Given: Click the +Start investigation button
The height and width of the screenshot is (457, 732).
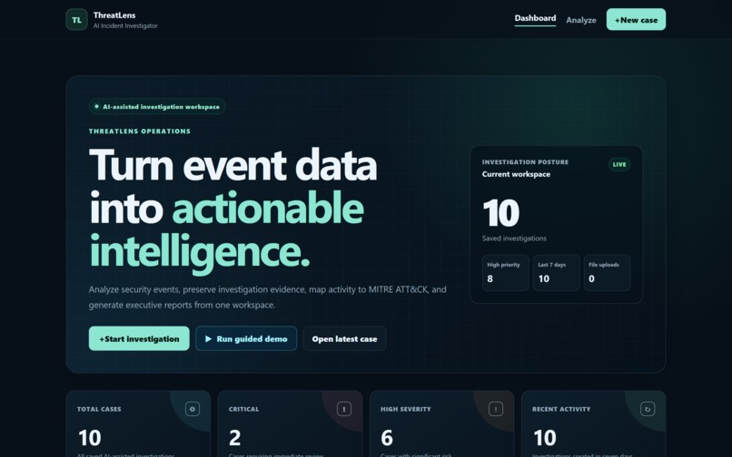Looking at the screenshot, I should click(139, 338).
